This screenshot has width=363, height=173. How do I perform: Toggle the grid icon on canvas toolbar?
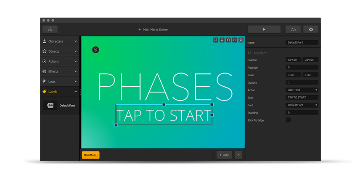coord(216,40)
